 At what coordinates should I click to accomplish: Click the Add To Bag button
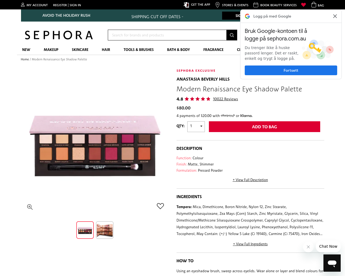pos(264,127)
